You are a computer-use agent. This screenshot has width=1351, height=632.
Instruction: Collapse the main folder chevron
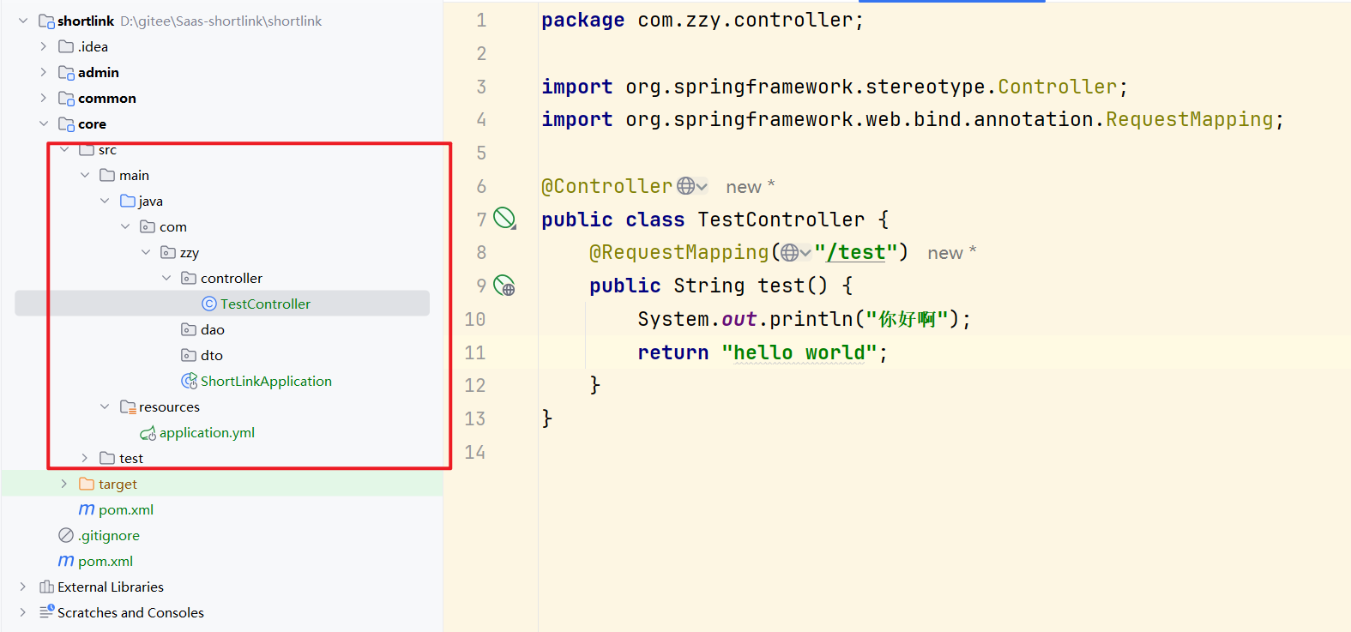pyautogui.click(x=85, y=175)
